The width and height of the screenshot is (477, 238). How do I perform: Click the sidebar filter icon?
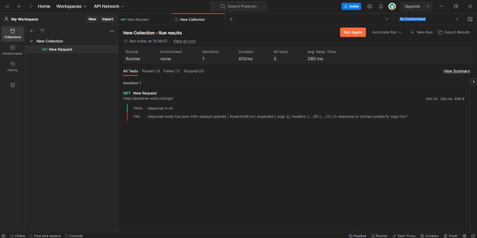(x=42, y=31)
